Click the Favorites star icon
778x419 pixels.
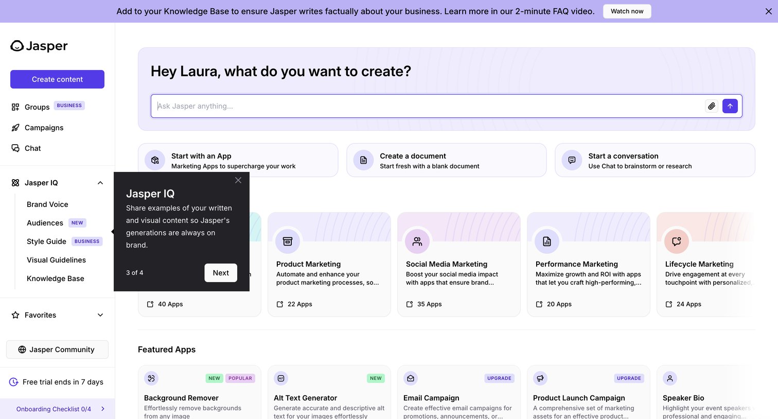click(15, 315)
